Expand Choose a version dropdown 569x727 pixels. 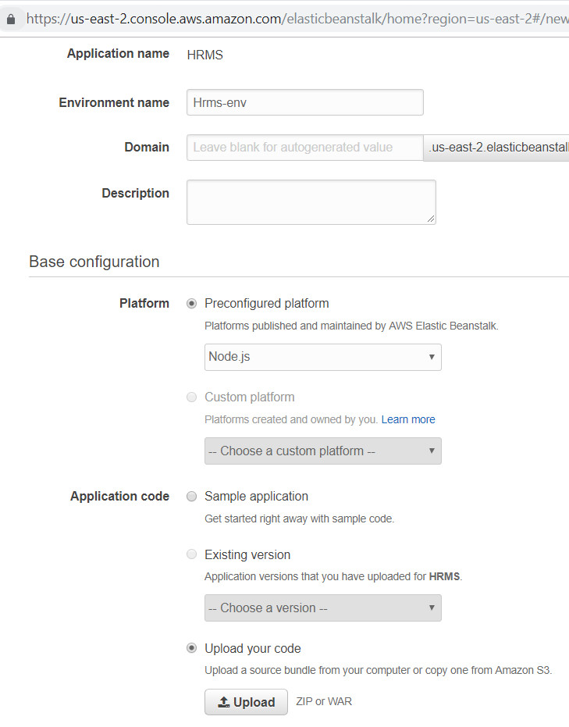(322, 608)
